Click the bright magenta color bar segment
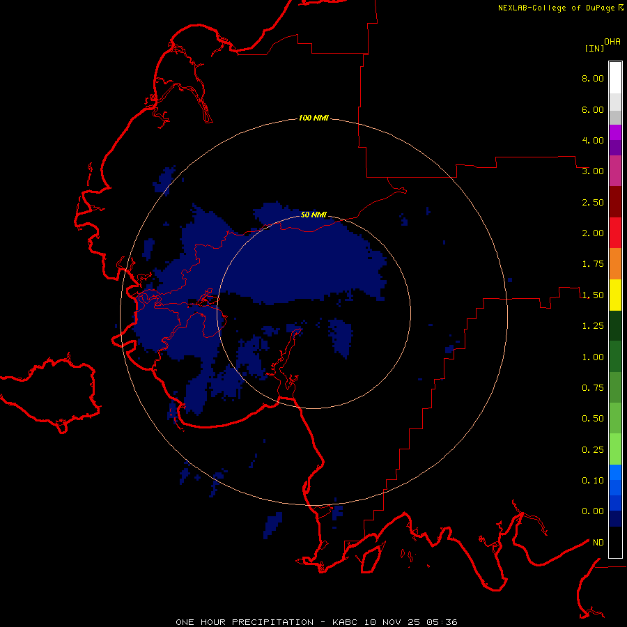 click(x=615, y=132)
